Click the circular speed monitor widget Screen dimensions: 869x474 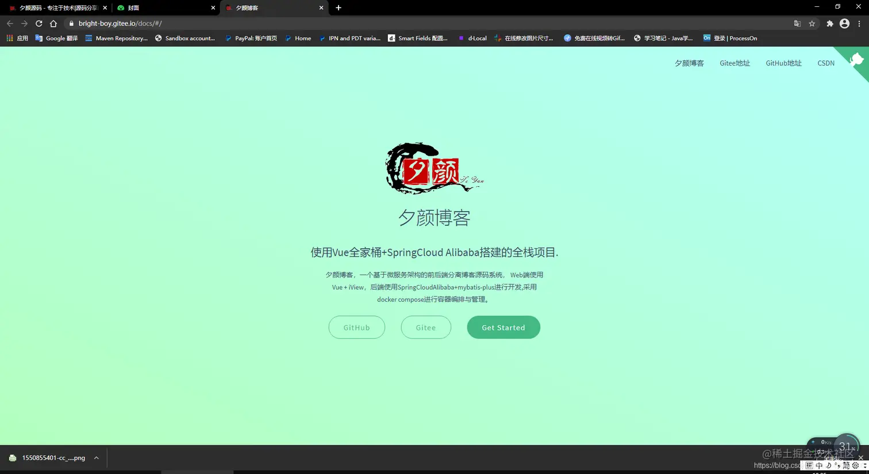click(846, 446)
